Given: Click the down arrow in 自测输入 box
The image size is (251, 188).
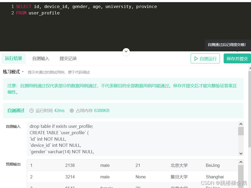Looking at the screenshot, I should [x=241, y=153].
